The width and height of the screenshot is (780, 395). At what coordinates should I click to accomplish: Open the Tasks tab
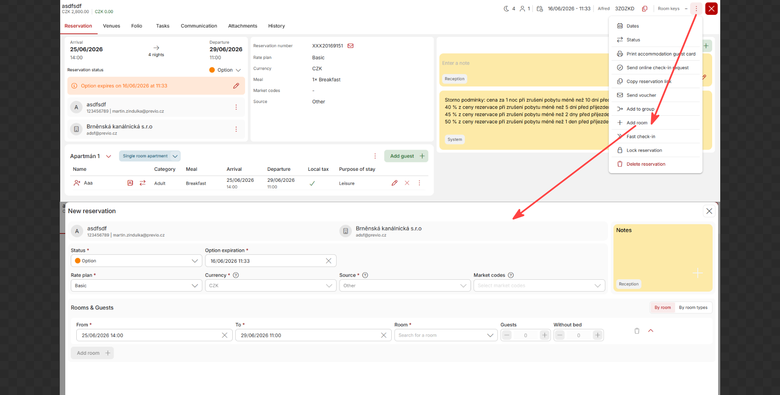pyautogui.click(x=162, y=26)
